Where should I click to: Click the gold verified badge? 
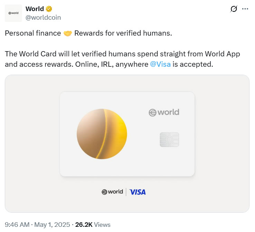[x=49, y=9]
